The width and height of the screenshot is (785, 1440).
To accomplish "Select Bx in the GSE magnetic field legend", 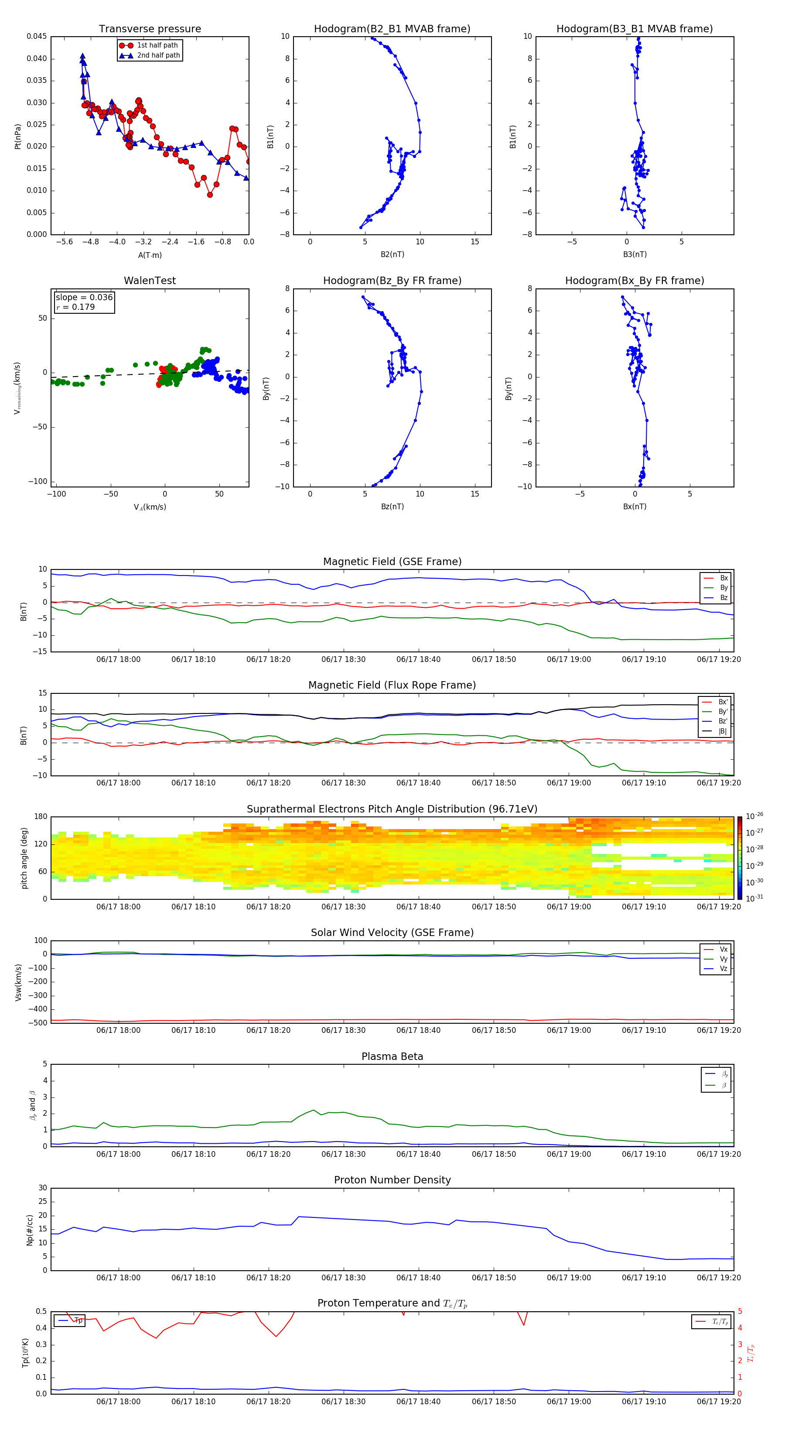I will tap(716, 578).
